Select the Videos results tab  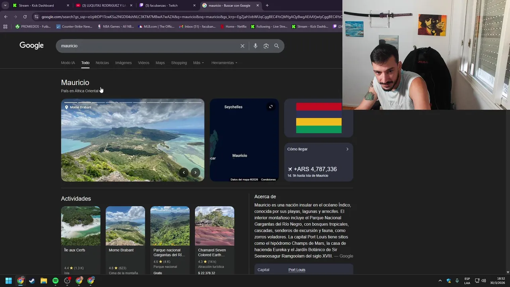pyautogui.click(x=143, y=63)
